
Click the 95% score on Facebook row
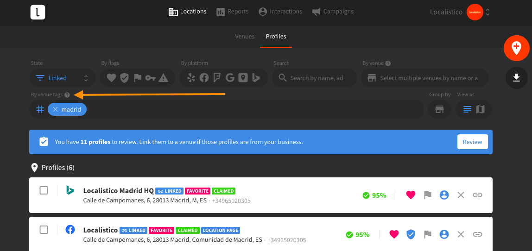point(358,235)
